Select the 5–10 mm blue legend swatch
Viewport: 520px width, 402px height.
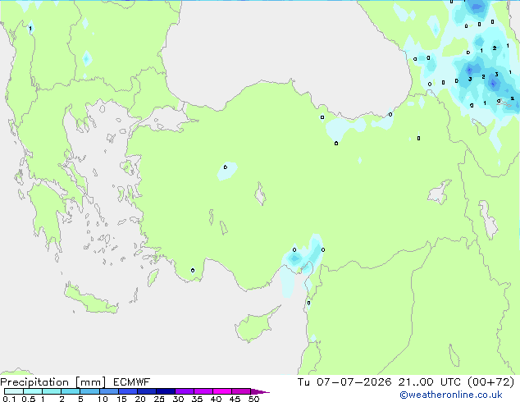(89, 391)
